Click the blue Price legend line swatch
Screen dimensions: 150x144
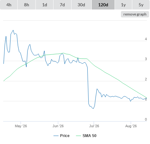coord(56,136)
